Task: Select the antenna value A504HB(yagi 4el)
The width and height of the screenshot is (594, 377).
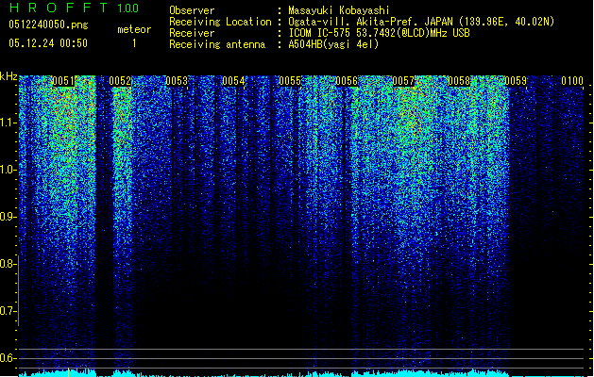Action: (333, 44)
